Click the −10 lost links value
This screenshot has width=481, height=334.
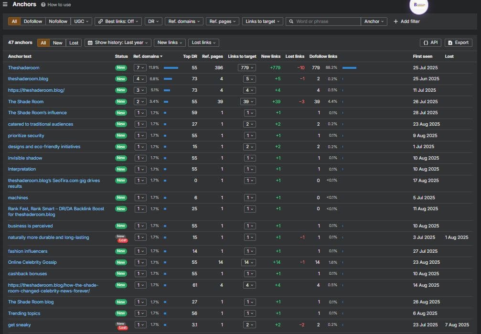tap(301, 68)
